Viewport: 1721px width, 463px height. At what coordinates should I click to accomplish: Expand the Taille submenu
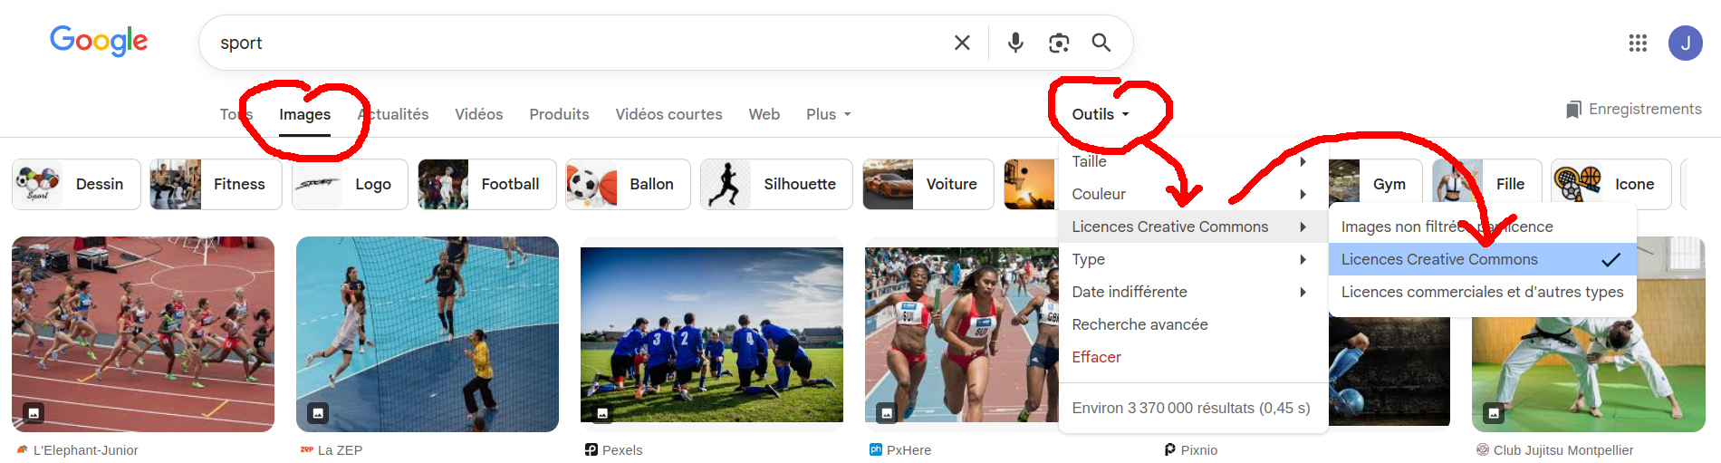tap(1187, 161)
